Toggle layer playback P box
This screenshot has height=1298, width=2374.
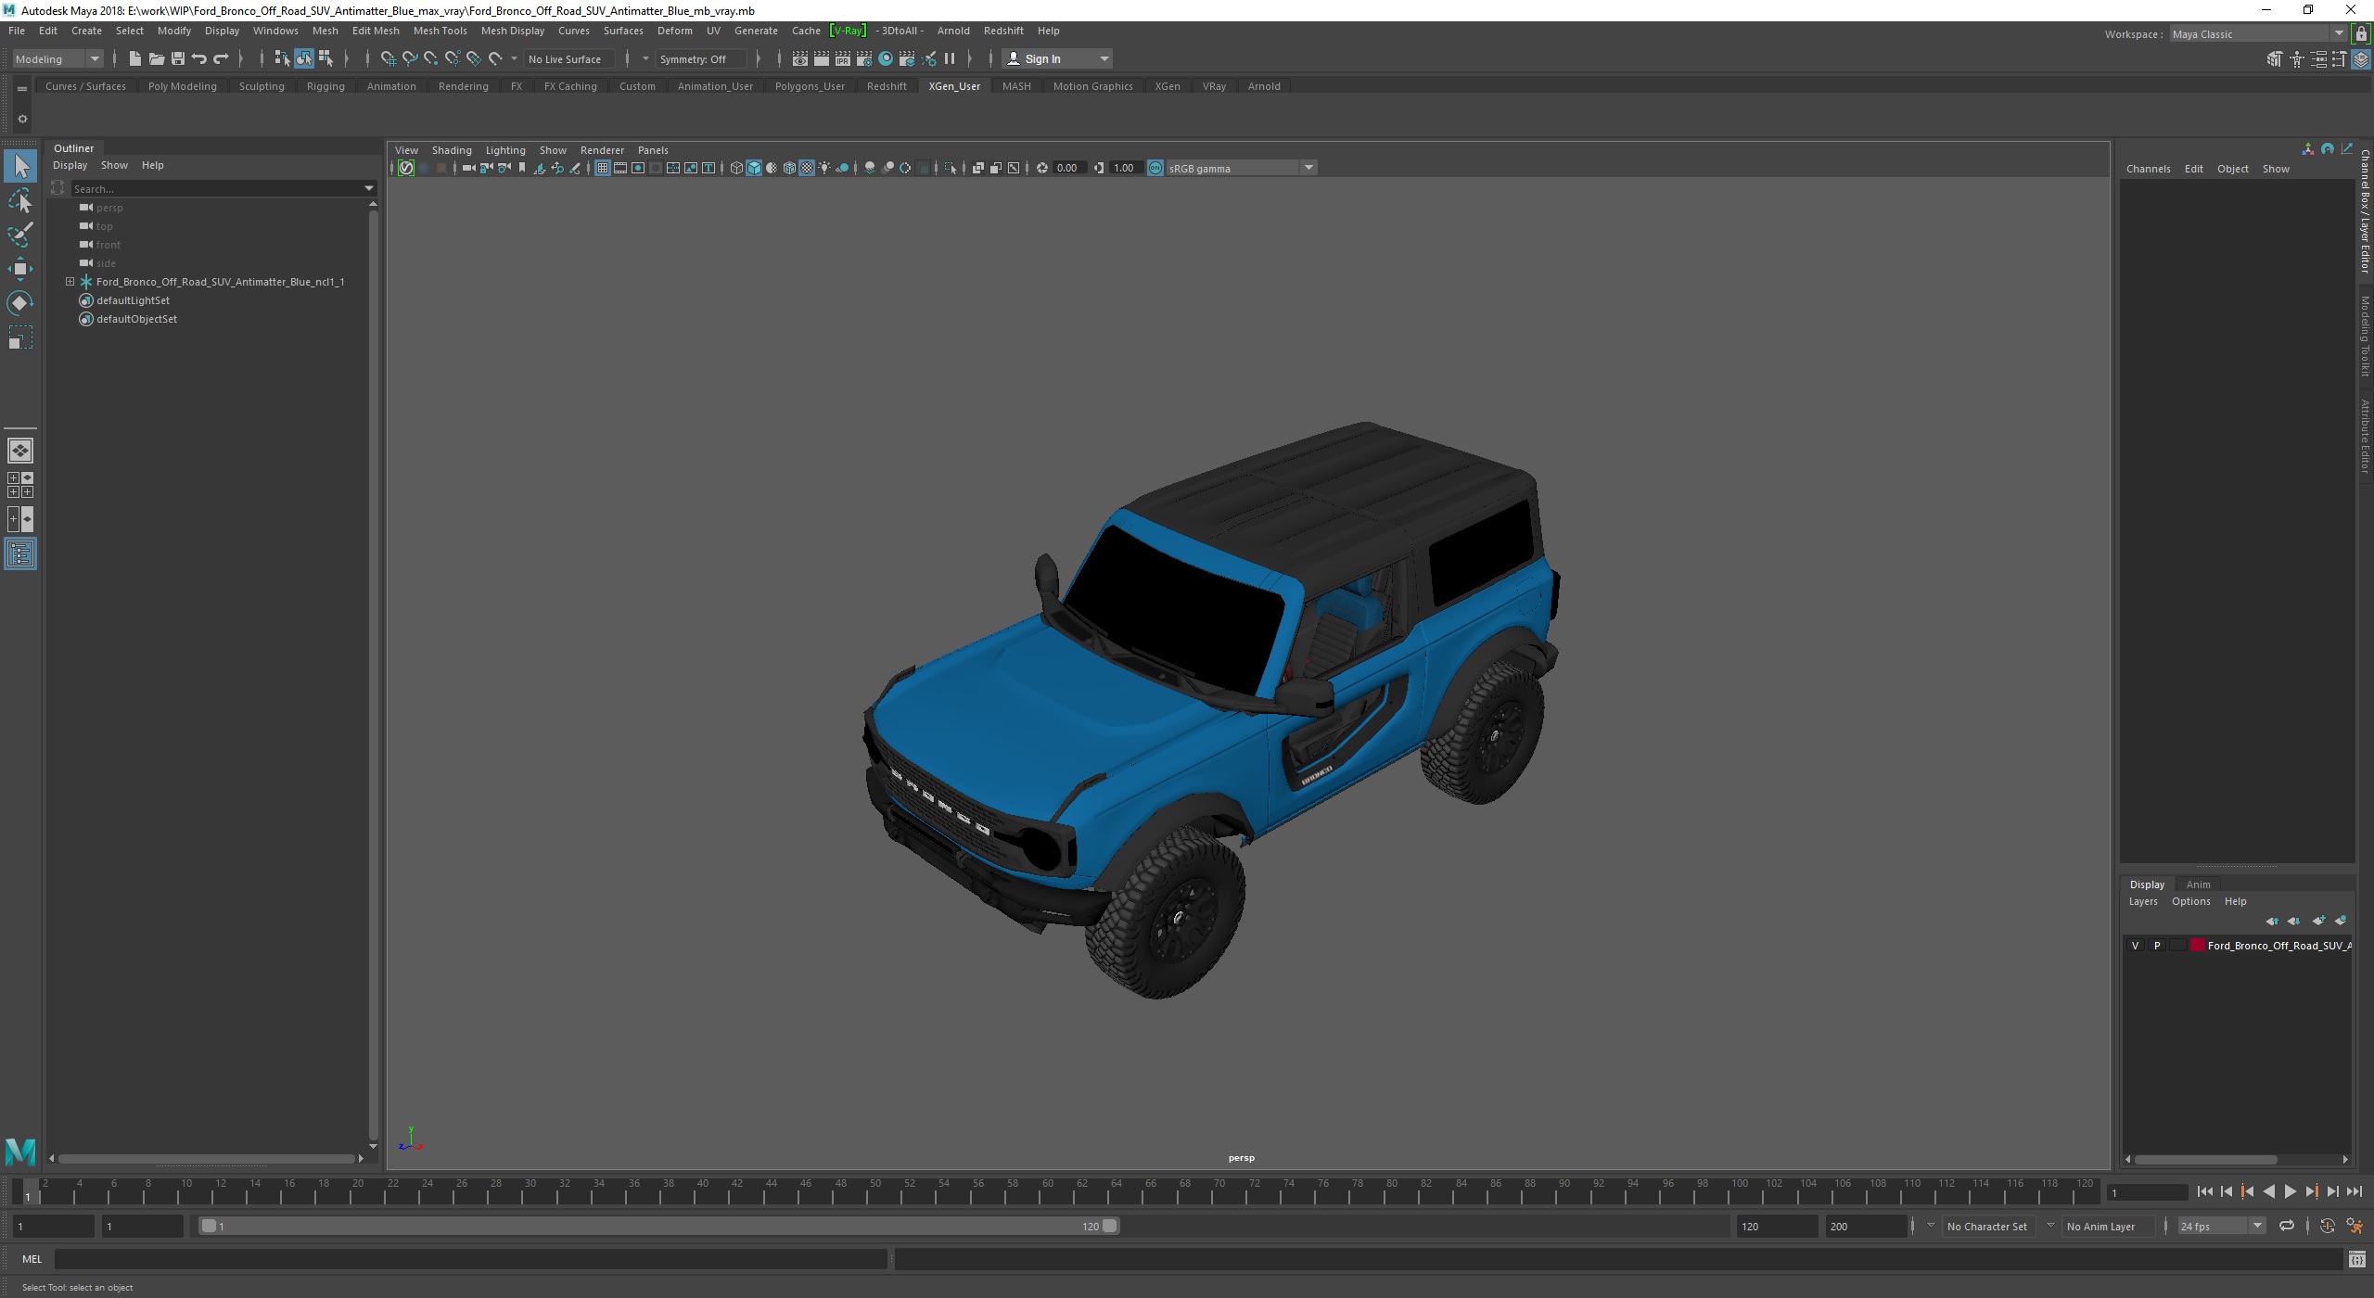click(2156, 946)
